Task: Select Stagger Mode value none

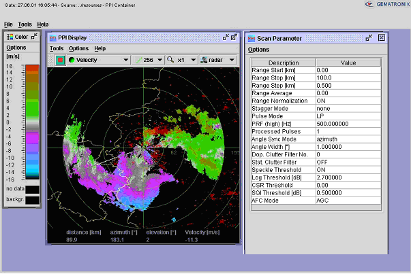Action: click(x=348, y=109)
